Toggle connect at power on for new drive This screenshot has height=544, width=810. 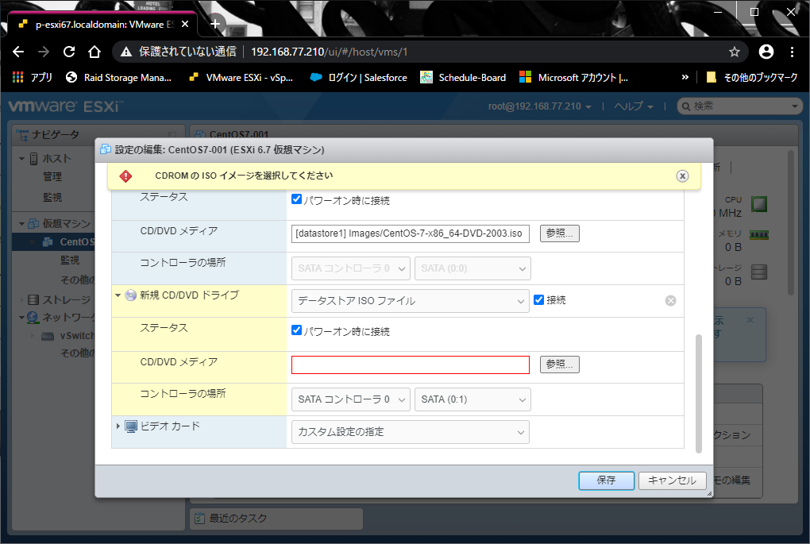click(296, 330)
